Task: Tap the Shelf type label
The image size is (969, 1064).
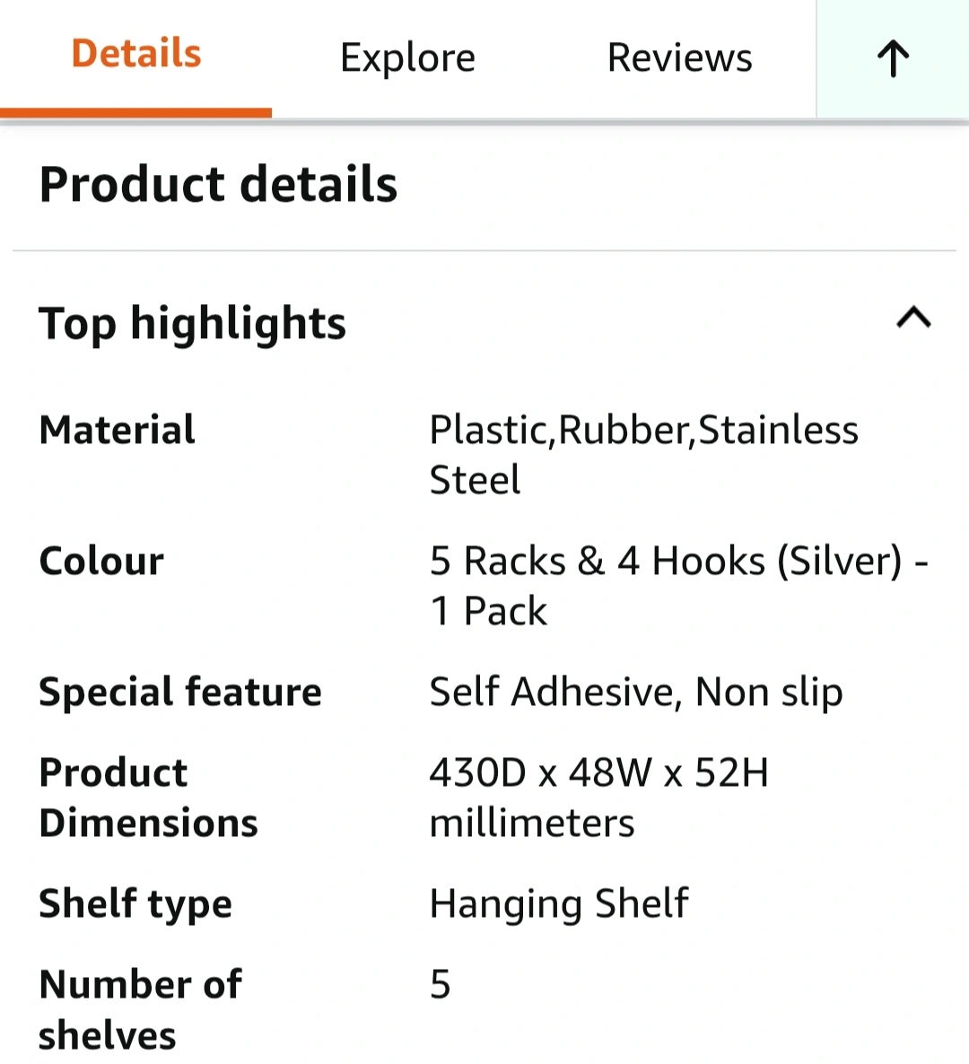Action: coord(135,903)
